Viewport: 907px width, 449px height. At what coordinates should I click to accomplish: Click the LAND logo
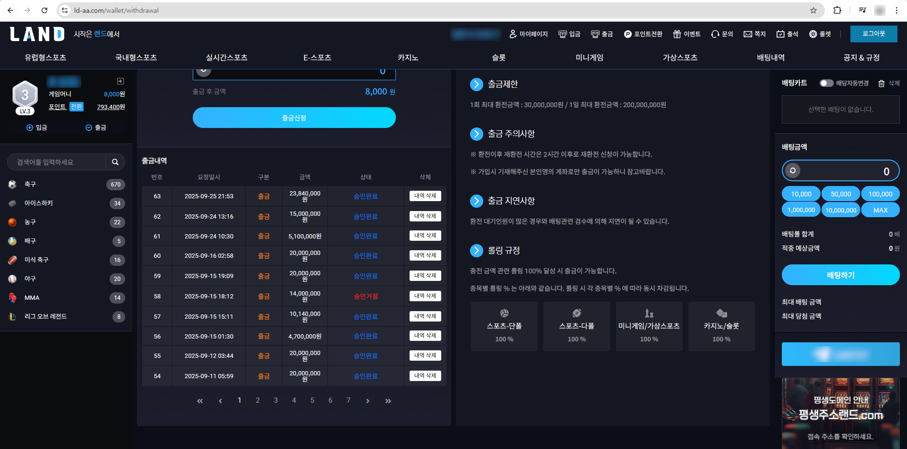coord(37,34)
